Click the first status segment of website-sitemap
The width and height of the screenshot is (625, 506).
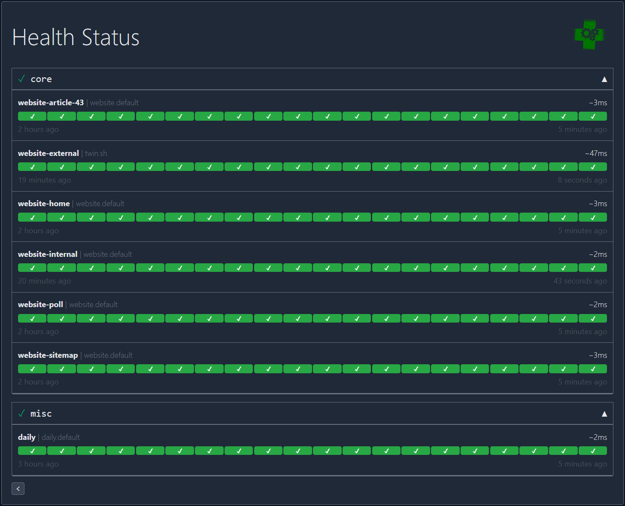[32, 369]
